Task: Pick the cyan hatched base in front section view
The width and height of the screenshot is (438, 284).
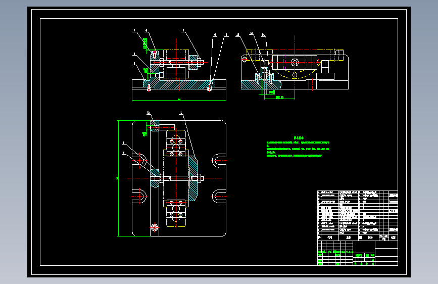Action: click(x=179, y=84)
